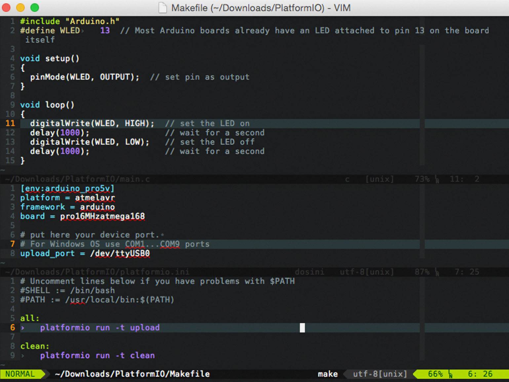Click the "#SHELL := /bin/bash" line
Screen dimensions: 509x382
coord(67,290)
